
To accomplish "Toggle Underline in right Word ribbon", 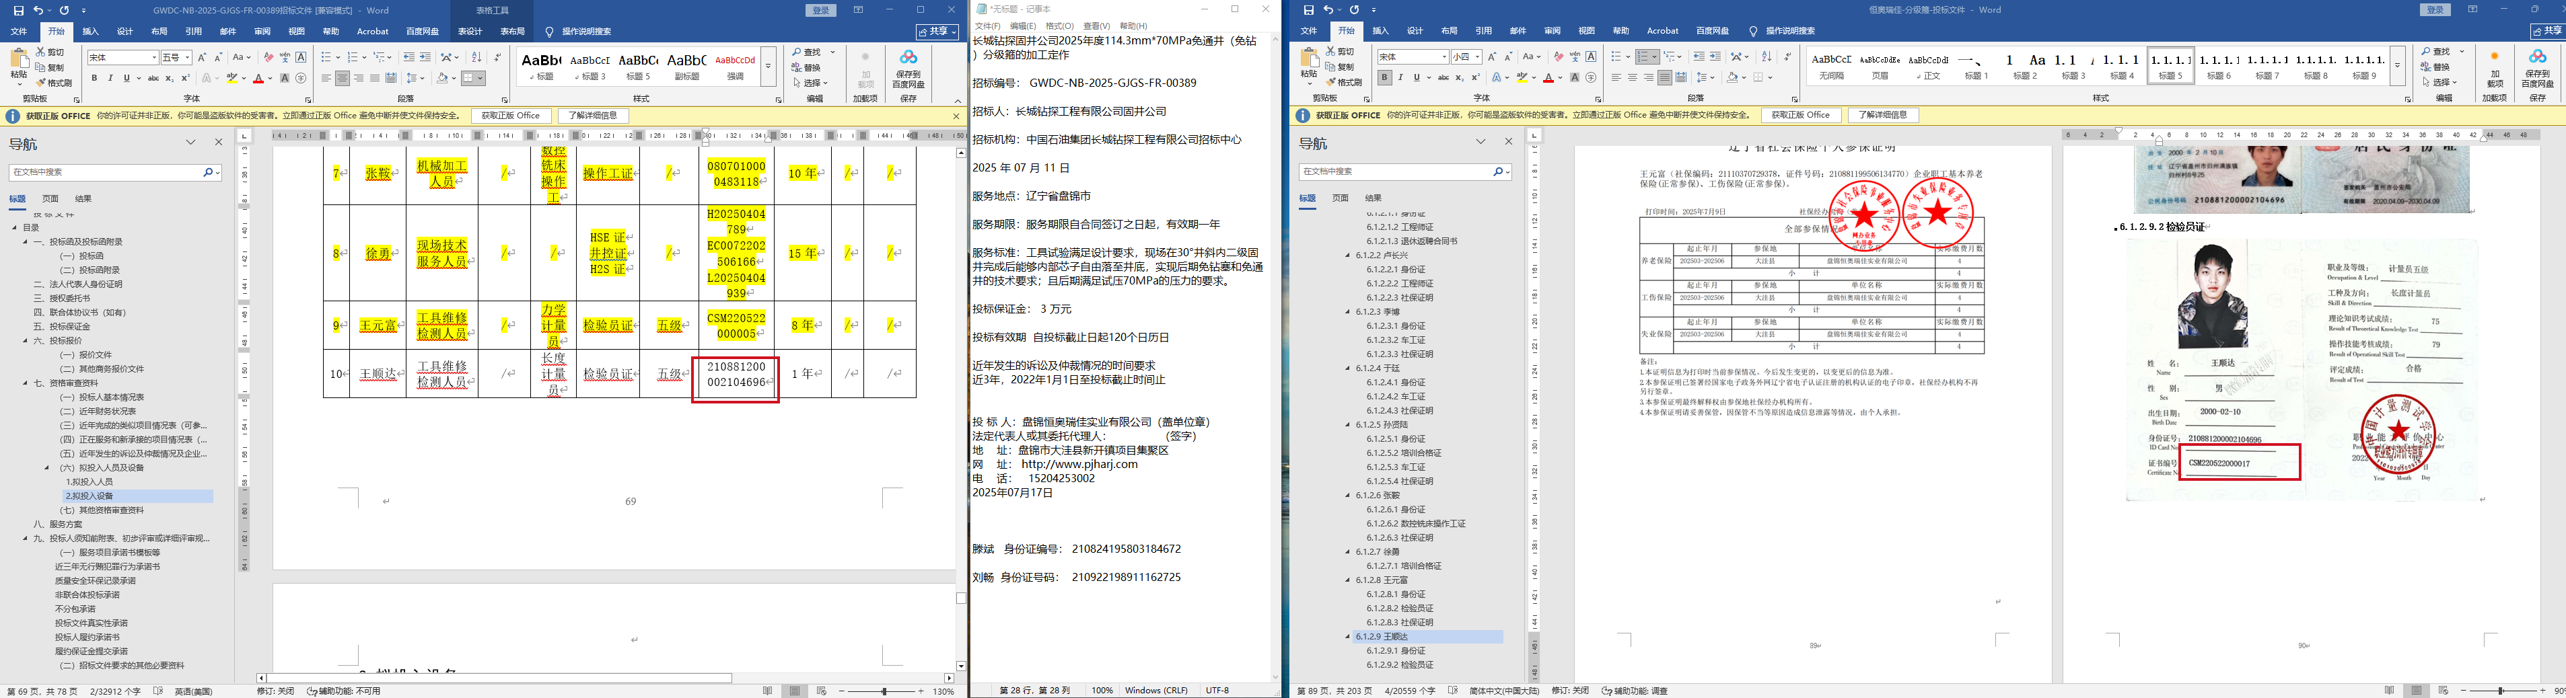I will 1417,77.
